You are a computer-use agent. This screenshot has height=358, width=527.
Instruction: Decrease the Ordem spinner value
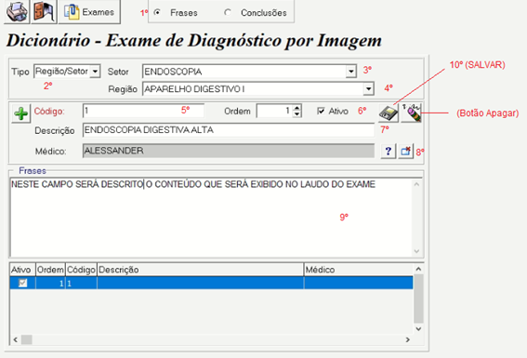pyautogui.click(x=296, y=114)
